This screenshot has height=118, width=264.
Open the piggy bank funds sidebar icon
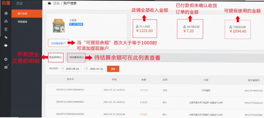6,46
